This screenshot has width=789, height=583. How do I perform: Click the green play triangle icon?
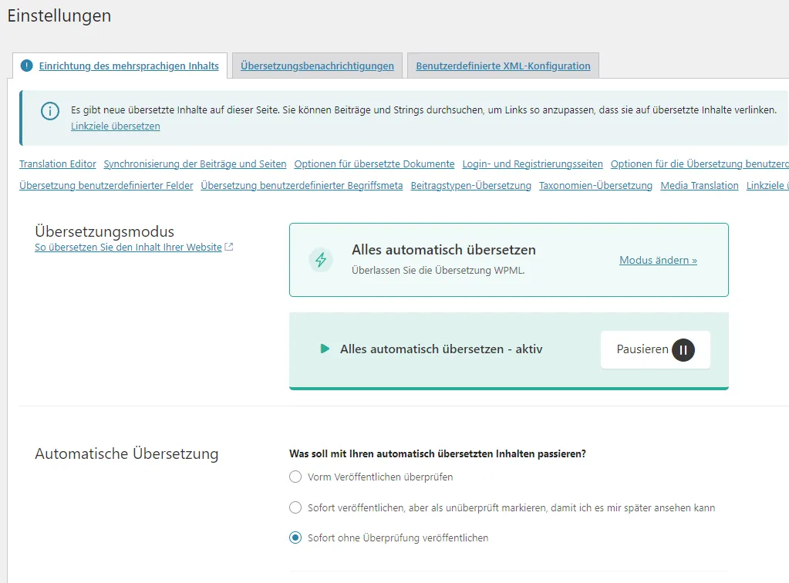325,349
